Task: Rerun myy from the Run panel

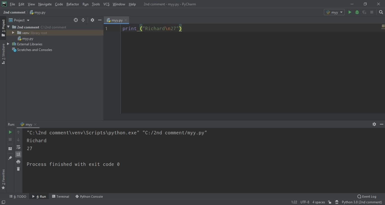Action: [x=10, y=132]
